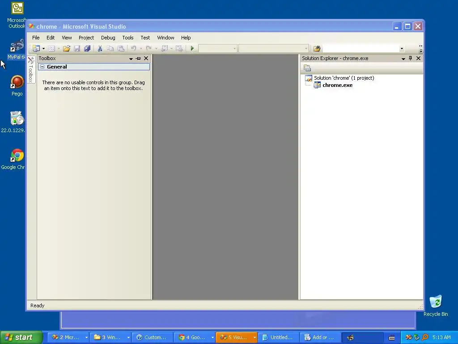
Task: Select Solution 'chrome' (1 project) node
Action: click(344, 78)
